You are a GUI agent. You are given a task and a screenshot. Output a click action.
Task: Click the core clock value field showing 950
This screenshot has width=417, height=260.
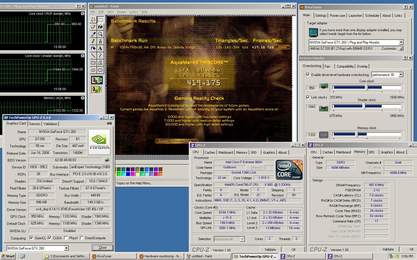point(312,88)
